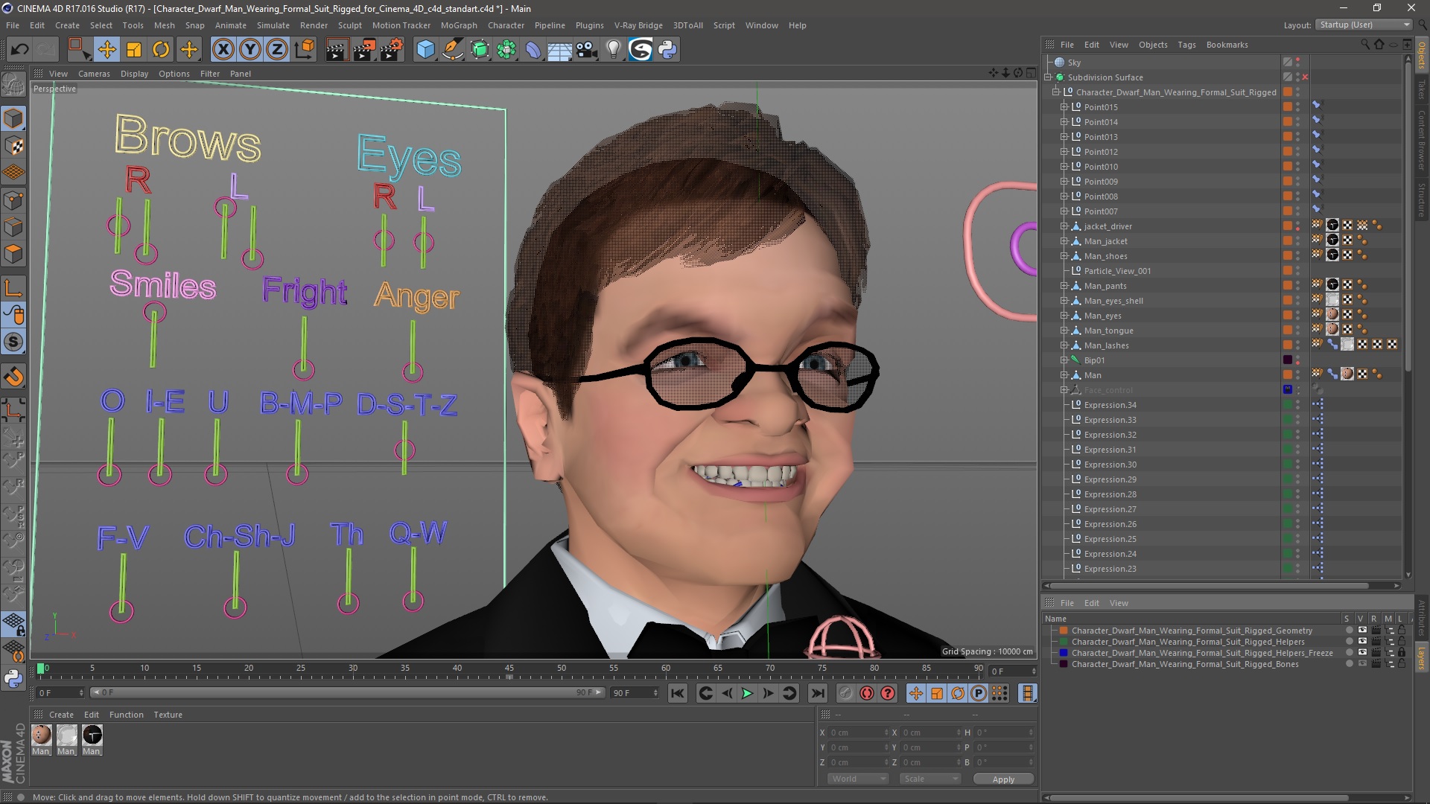The width and height of the screenshot is (1430, 804).
Task: Open Layout dropdown Startup (User)
Action: 1364,25
